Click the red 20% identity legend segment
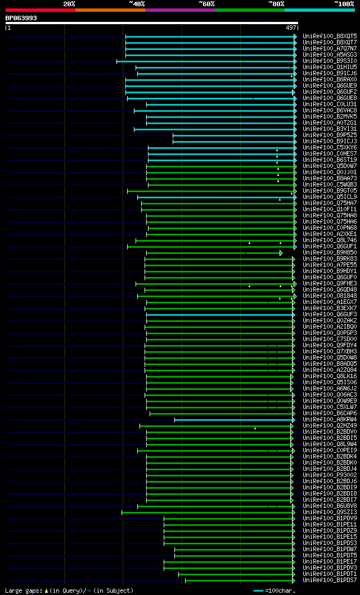Screen dimensions: 360x595 [40, 10]
